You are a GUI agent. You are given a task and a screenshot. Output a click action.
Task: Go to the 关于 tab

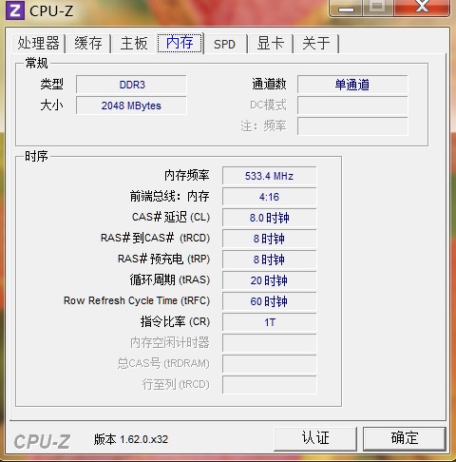coord(316,43)
